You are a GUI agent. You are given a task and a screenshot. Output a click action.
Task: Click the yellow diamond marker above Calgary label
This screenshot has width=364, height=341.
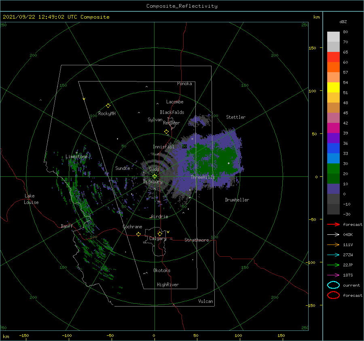click(160, 234)
